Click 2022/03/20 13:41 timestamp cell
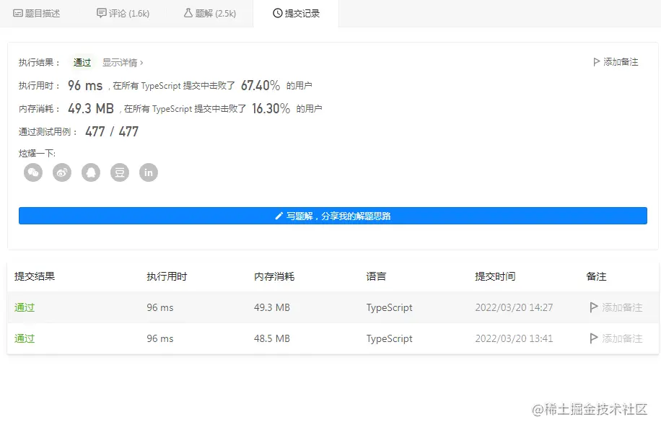This screenshot has width=661, height=430. click(x=514, y=338)
